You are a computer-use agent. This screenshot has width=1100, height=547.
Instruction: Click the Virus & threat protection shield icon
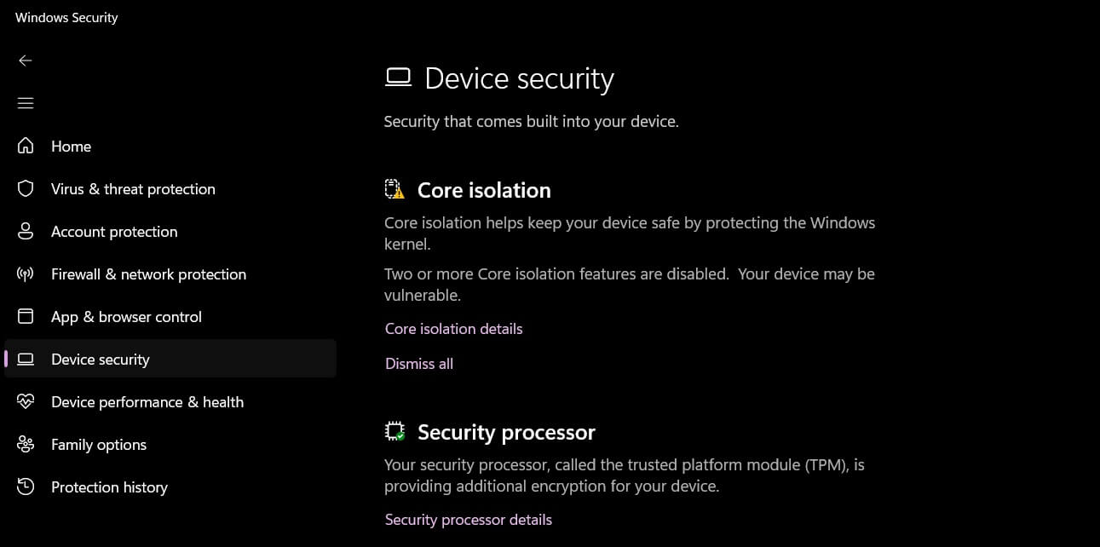(26, 188)
